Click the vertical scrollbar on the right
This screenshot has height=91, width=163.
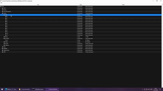click(162, 46)
